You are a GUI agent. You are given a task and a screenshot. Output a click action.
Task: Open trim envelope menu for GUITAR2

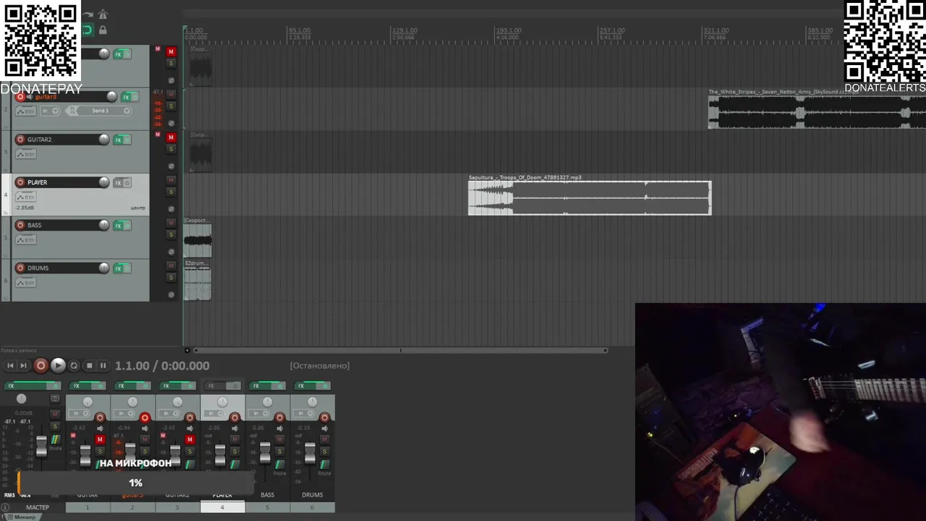point(25,154)
